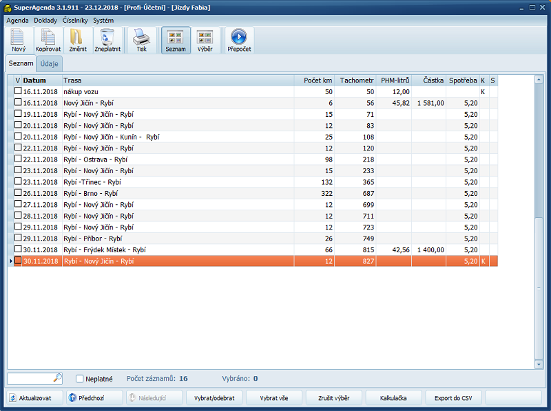Click scrollbar down arrow in list
Screen dimensions: 551x411
coord(539,364)
